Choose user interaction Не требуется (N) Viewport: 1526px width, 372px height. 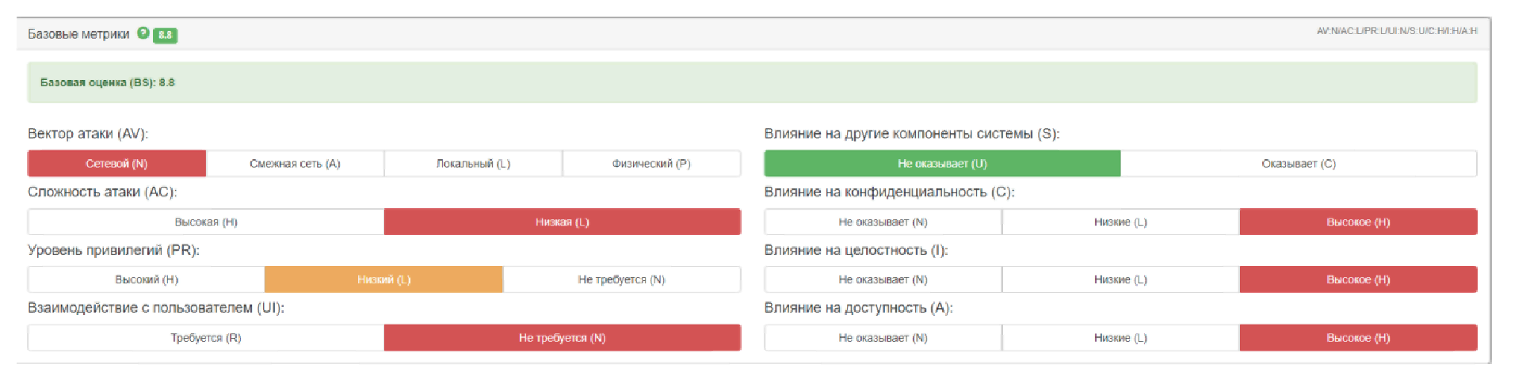pos(562,338)
